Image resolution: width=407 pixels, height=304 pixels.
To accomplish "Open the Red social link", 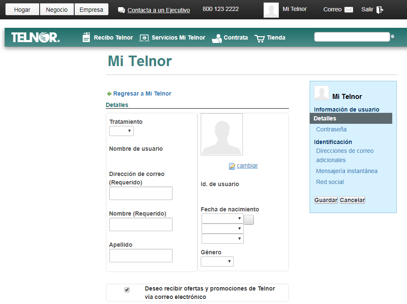I will (x=330, y=182).
